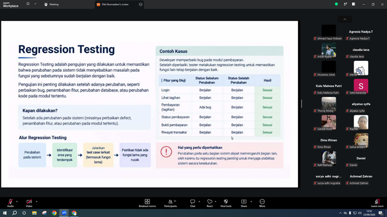The height and width of the screenshot is (217, 387).
Task: Open audio options arrow next to Audio
Action: [x=17, y=201]
